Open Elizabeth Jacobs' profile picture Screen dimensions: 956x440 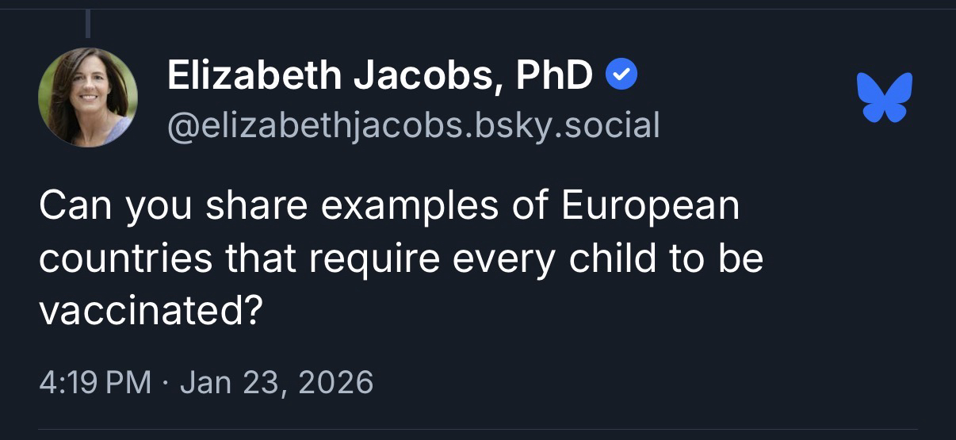pos(88,98)
